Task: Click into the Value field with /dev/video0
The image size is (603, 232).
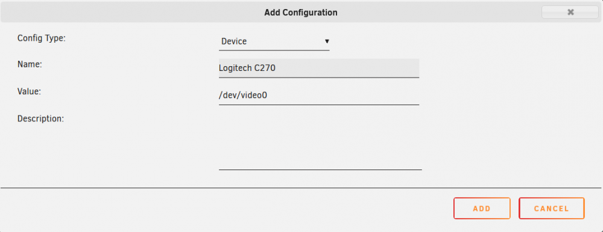Action: tap(319, 95)
